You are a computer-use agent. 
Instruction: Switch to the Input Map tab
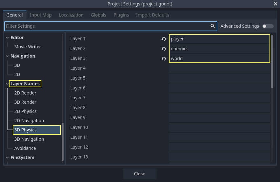tap(41, 15)
